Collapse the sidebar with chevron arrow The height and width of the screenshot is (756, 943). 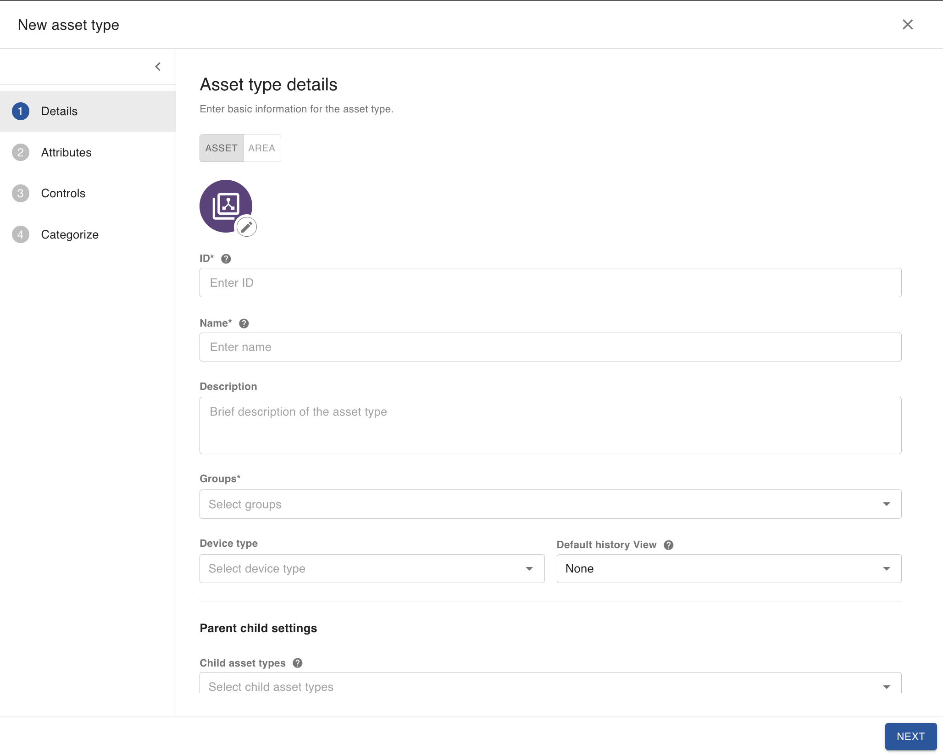pos(158,67)
